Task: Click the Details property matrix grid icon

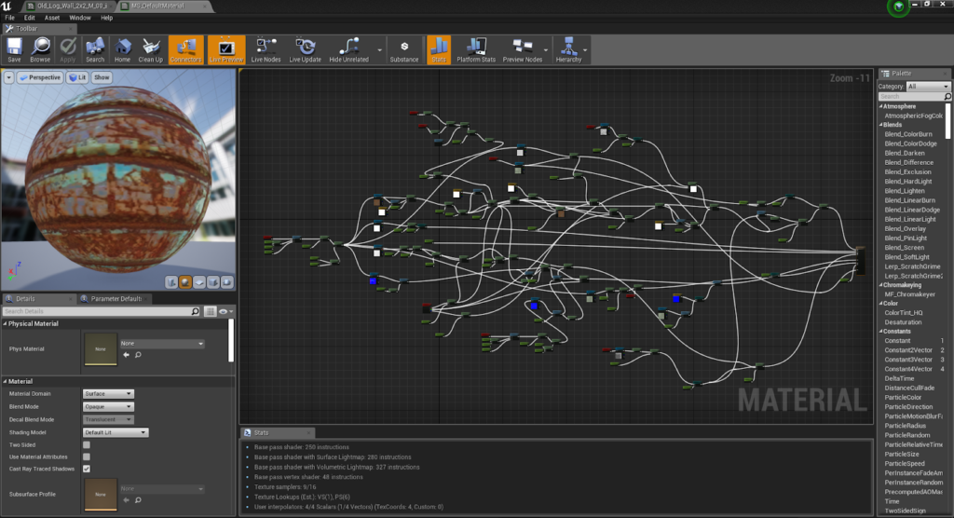Action: pos(210,311)
